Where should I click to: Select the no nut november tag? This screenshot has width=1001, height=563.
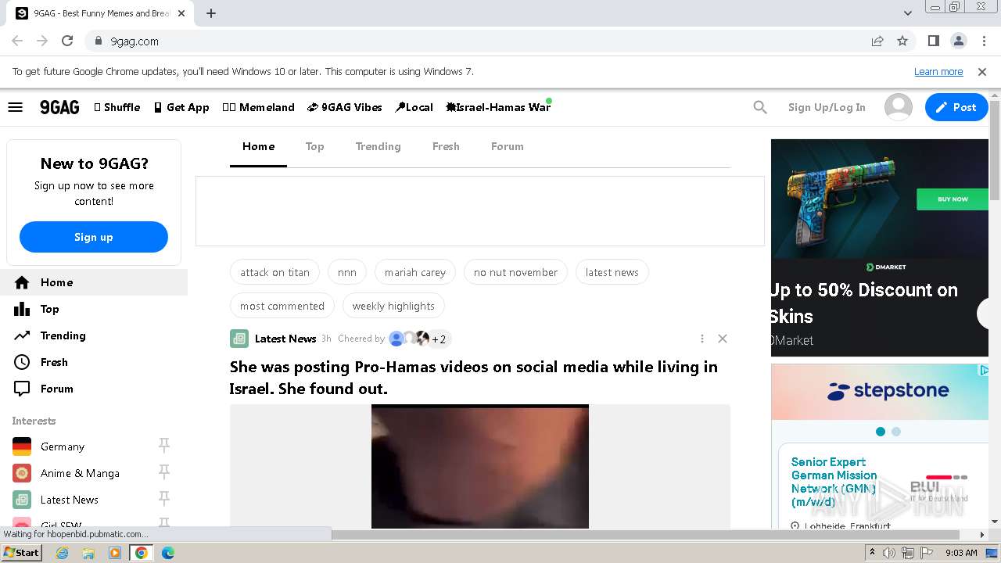click(x=515, y=272)
